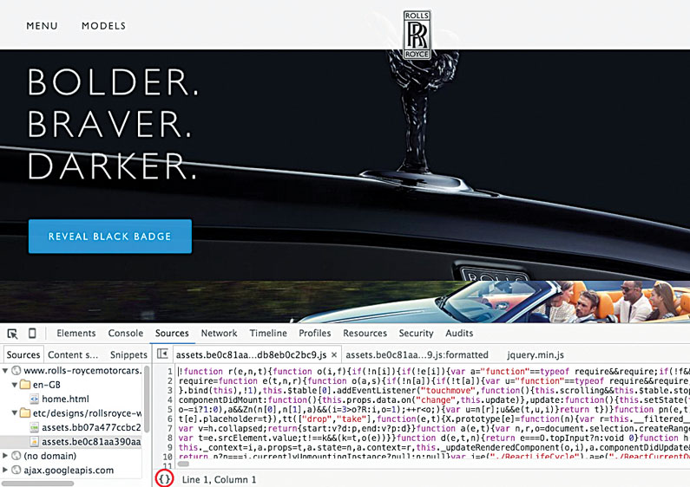Image resolution: width=690 pixels, height=487 pixels.
Task: Click the inspect element cursor icon
Action: tap(13, 334)
